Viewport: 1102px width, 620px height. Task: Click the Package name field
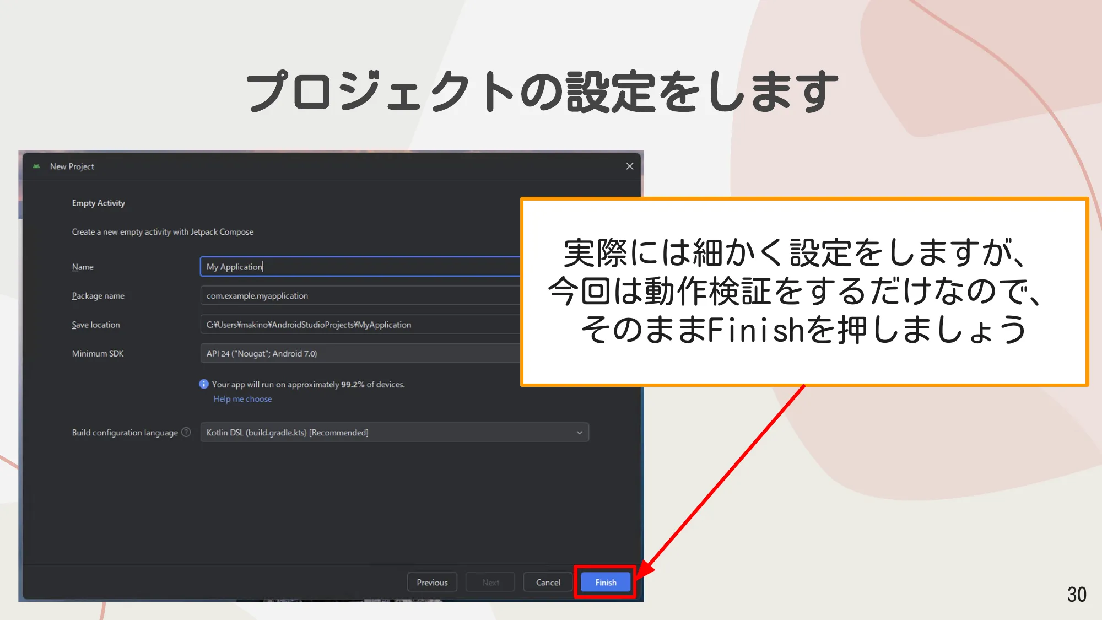pyautogui.click(x=361, y=295)
